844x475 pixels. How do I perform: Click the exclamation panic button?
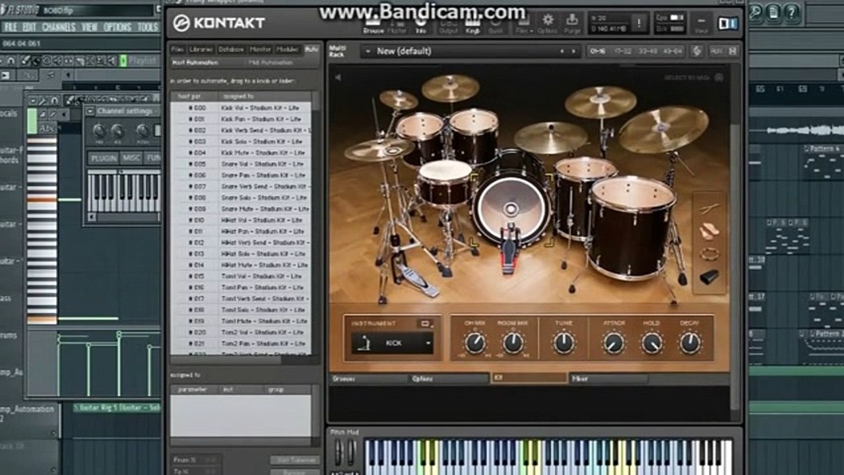638,23
